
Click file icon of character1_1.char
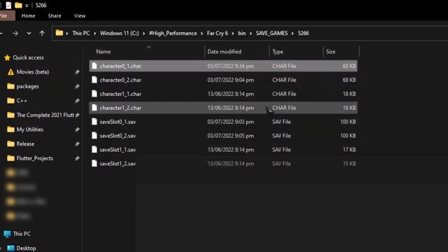click(x=94, y=94)
